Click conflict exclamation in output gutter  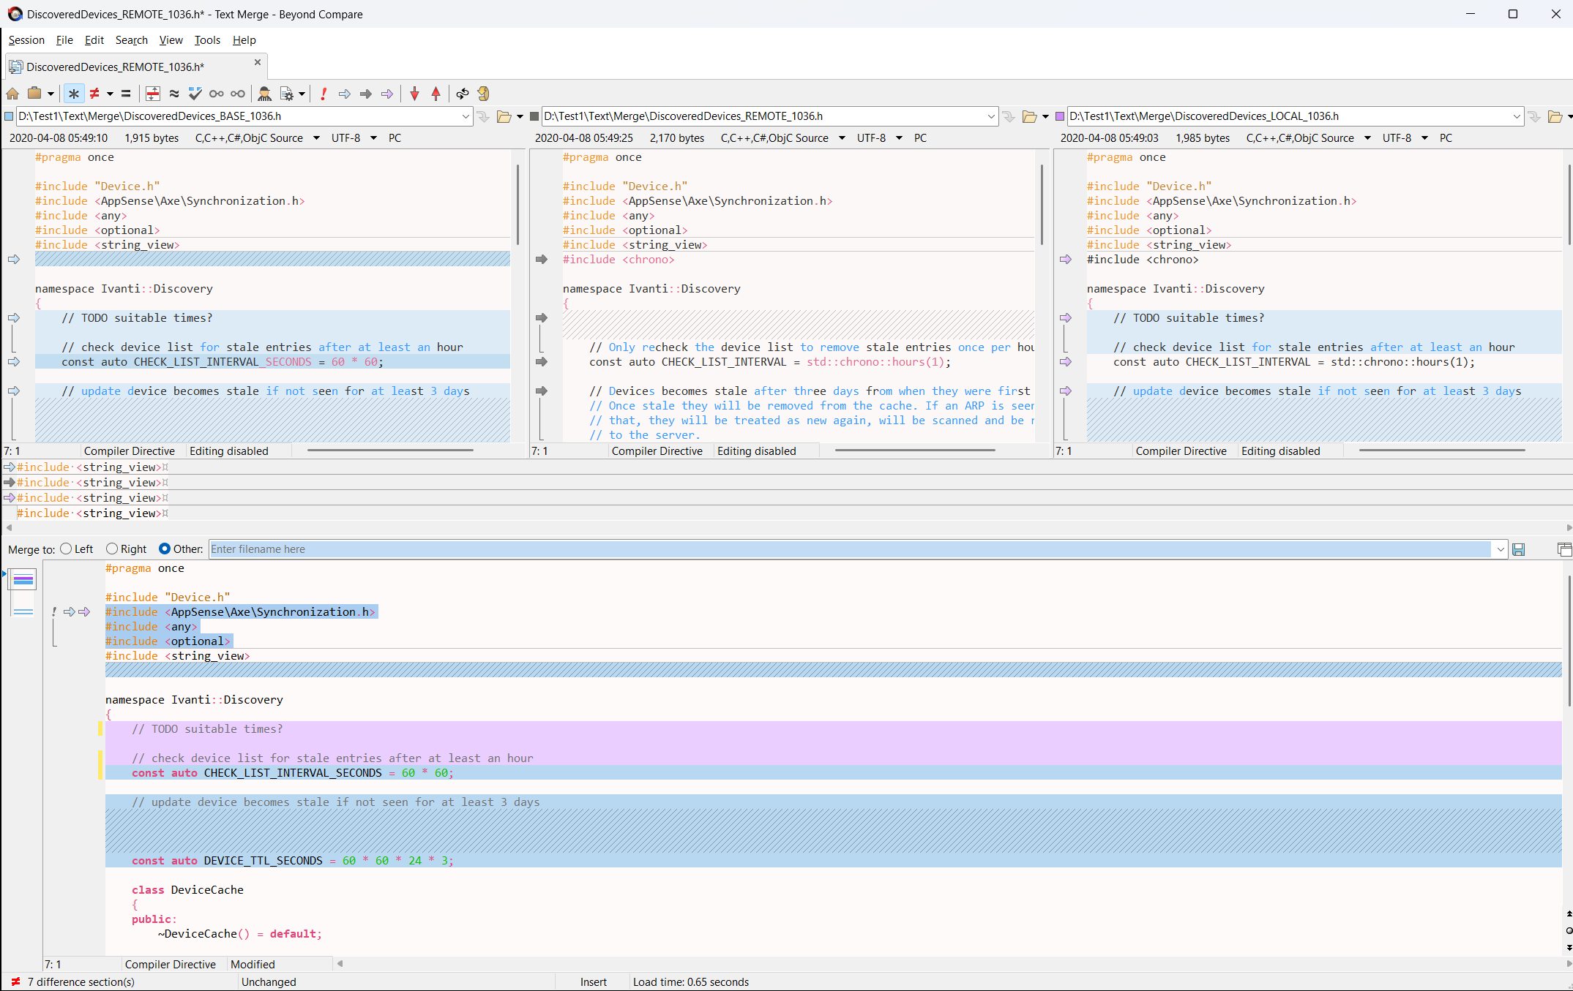coord(54,612)
